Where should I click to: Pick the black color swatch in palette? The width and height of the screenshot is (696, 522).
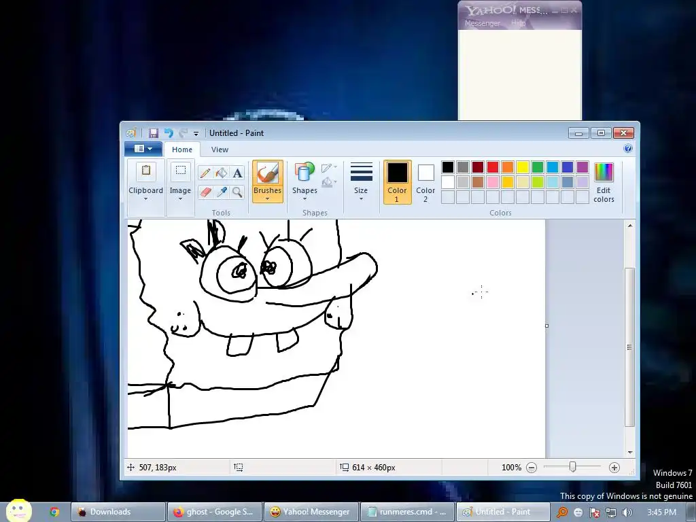448,167
